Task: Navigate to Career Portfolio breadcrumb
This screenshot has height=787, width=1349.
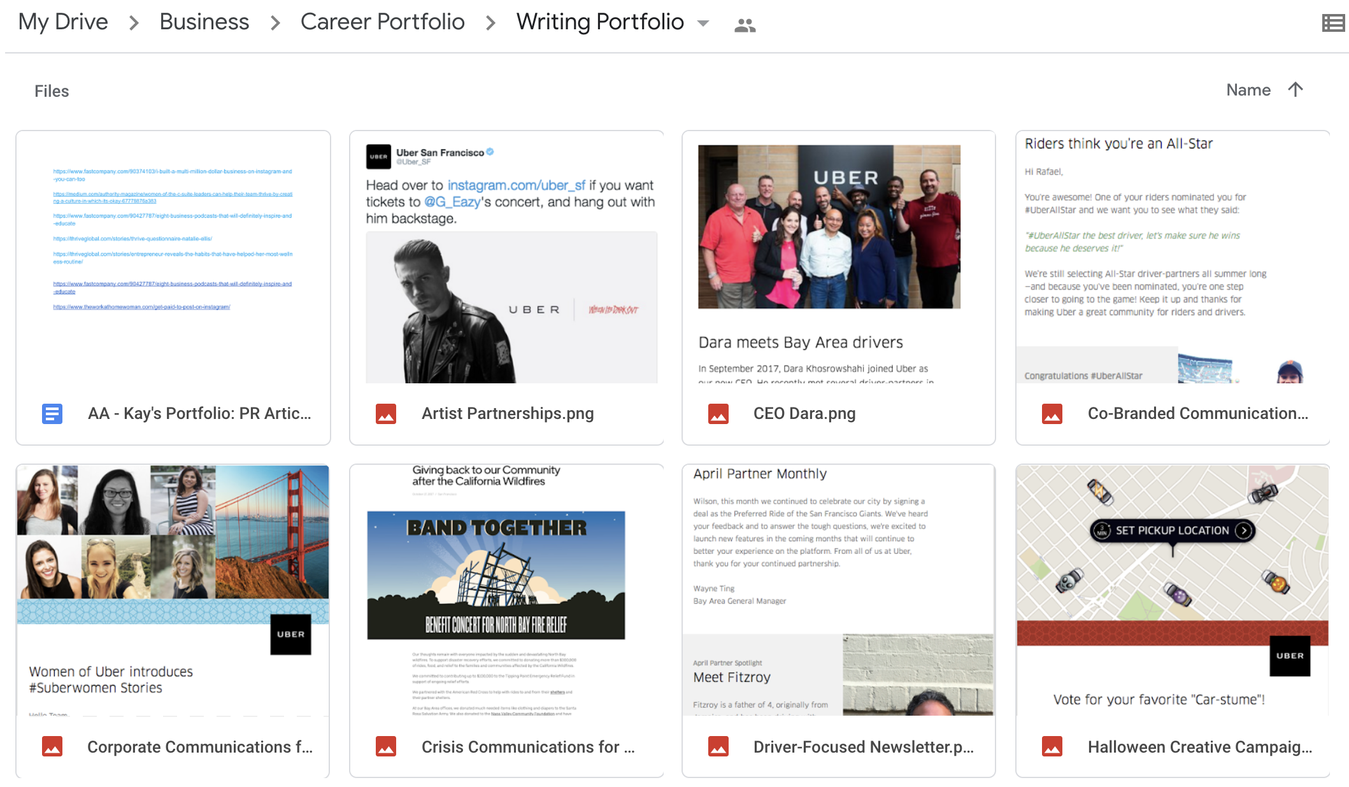Action: (x=383, y=22)
